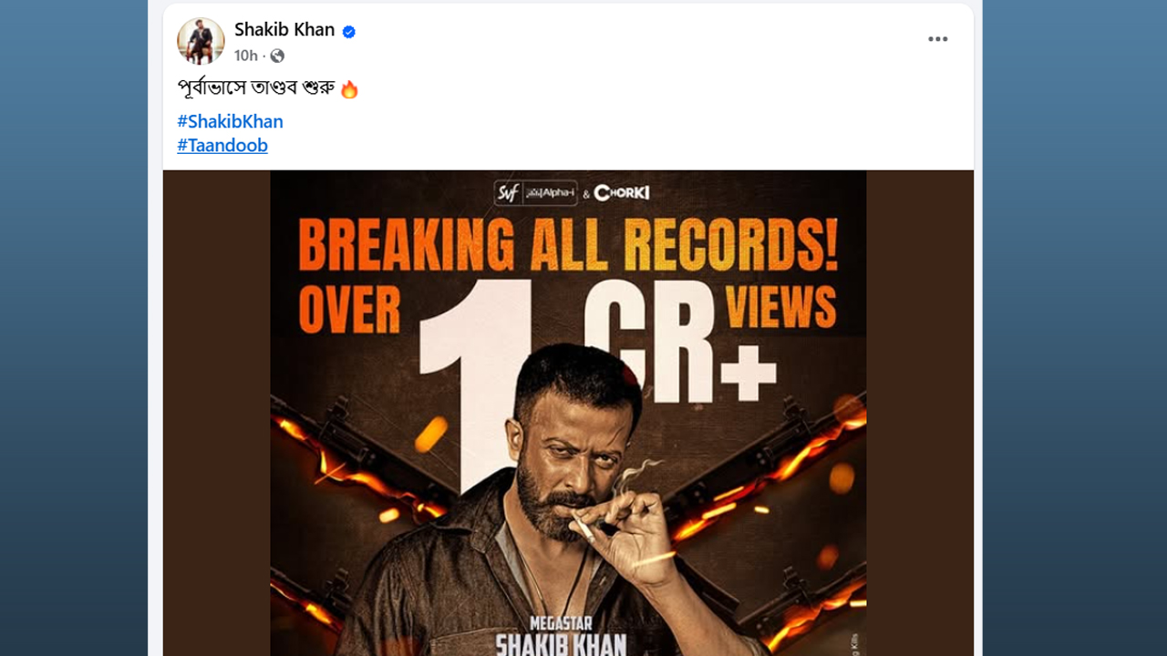The height and width of the screenshot is (656, 1167).
Task: Click the fire emoji in caption
Action: [349, 89]
